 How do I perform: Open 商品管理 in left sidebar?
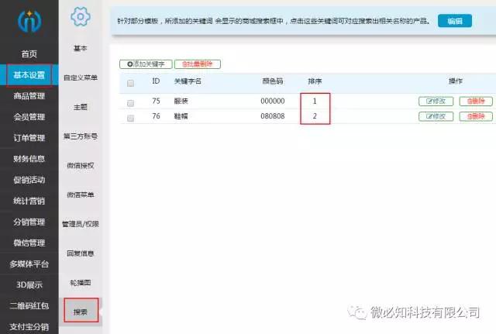tap(29, 96)
